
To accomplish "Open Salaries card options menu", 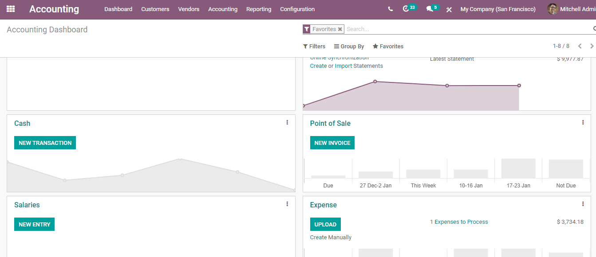I will (x=287, y=204).
